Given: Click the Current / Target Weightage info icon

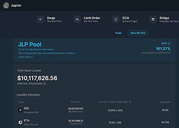Looking at the screenshot, I should [x=130, y=102].
